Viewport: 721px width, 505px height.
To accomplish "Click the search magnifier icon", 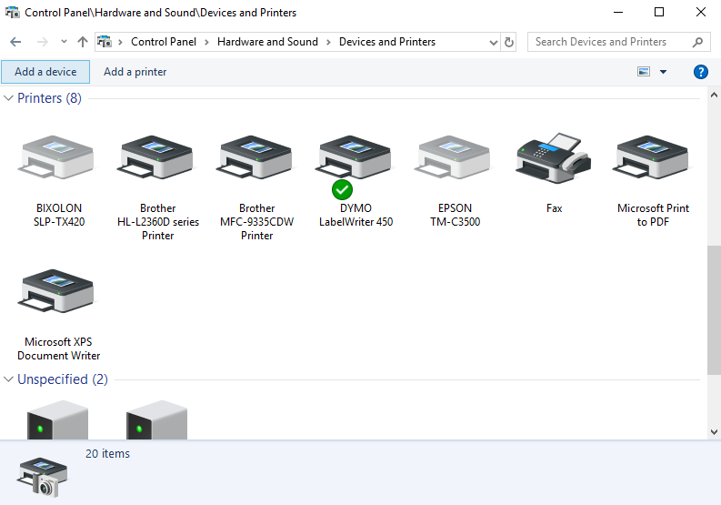I will click(x=697, y=42).
